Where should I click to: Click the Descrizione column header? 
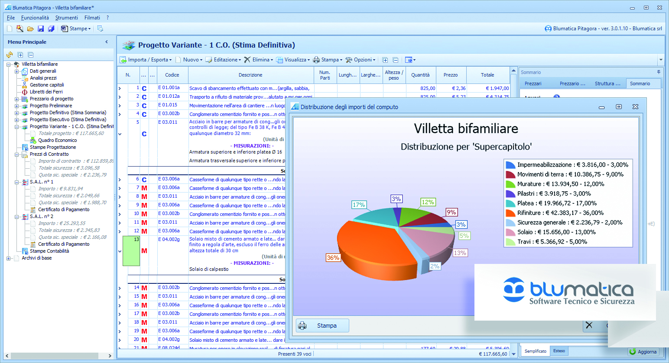coord(250,75)
